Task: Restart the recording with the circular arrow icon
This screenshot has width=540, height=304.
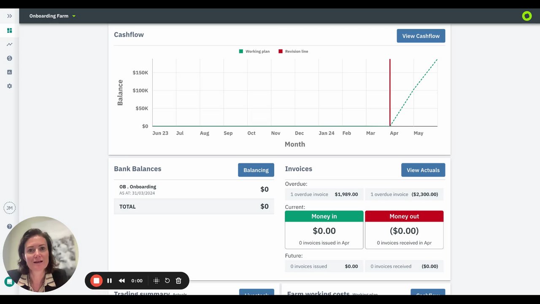Action: 167,280
